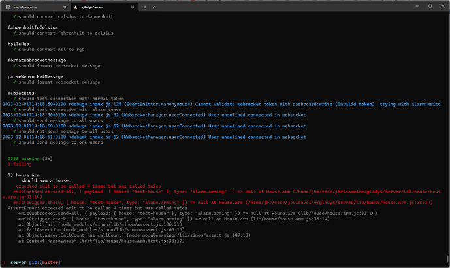The image size is (450, 268).
Task: Click the '1) house.arm' failure heading
Action: pyautogui.click(x=24, y=175)
